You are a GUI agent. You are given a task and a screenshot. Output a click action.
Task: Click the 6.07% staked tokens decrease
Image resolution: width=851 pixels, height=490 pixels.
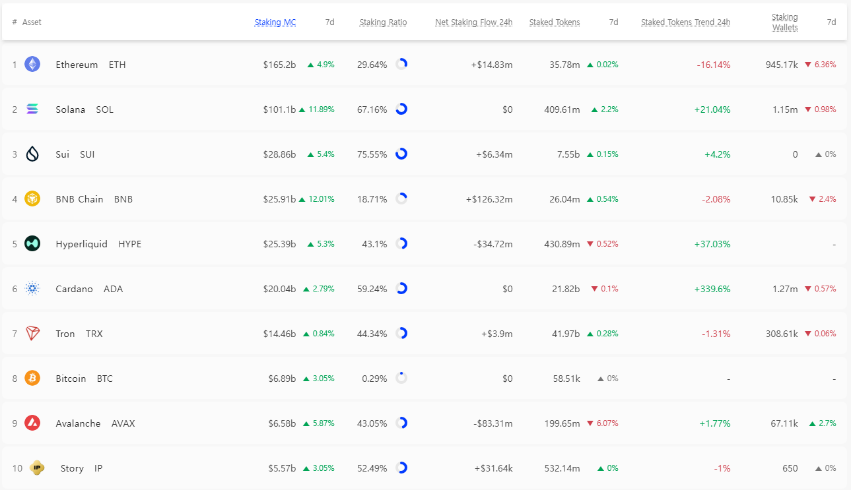click(x=603, y=423)
